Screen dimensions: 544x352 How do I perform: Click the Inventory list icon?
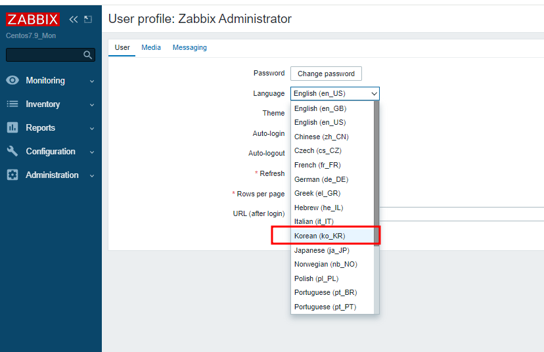pos(12,104)
